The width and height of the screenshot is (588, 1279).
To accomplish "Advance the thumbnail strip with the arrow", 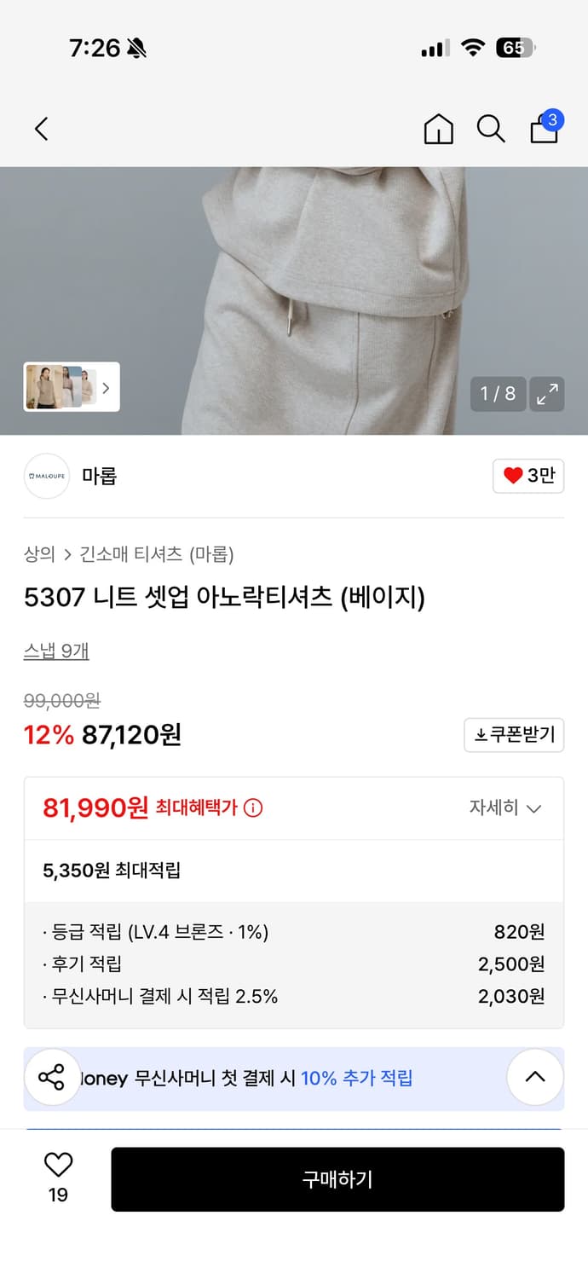I will [x=106, y=387].
